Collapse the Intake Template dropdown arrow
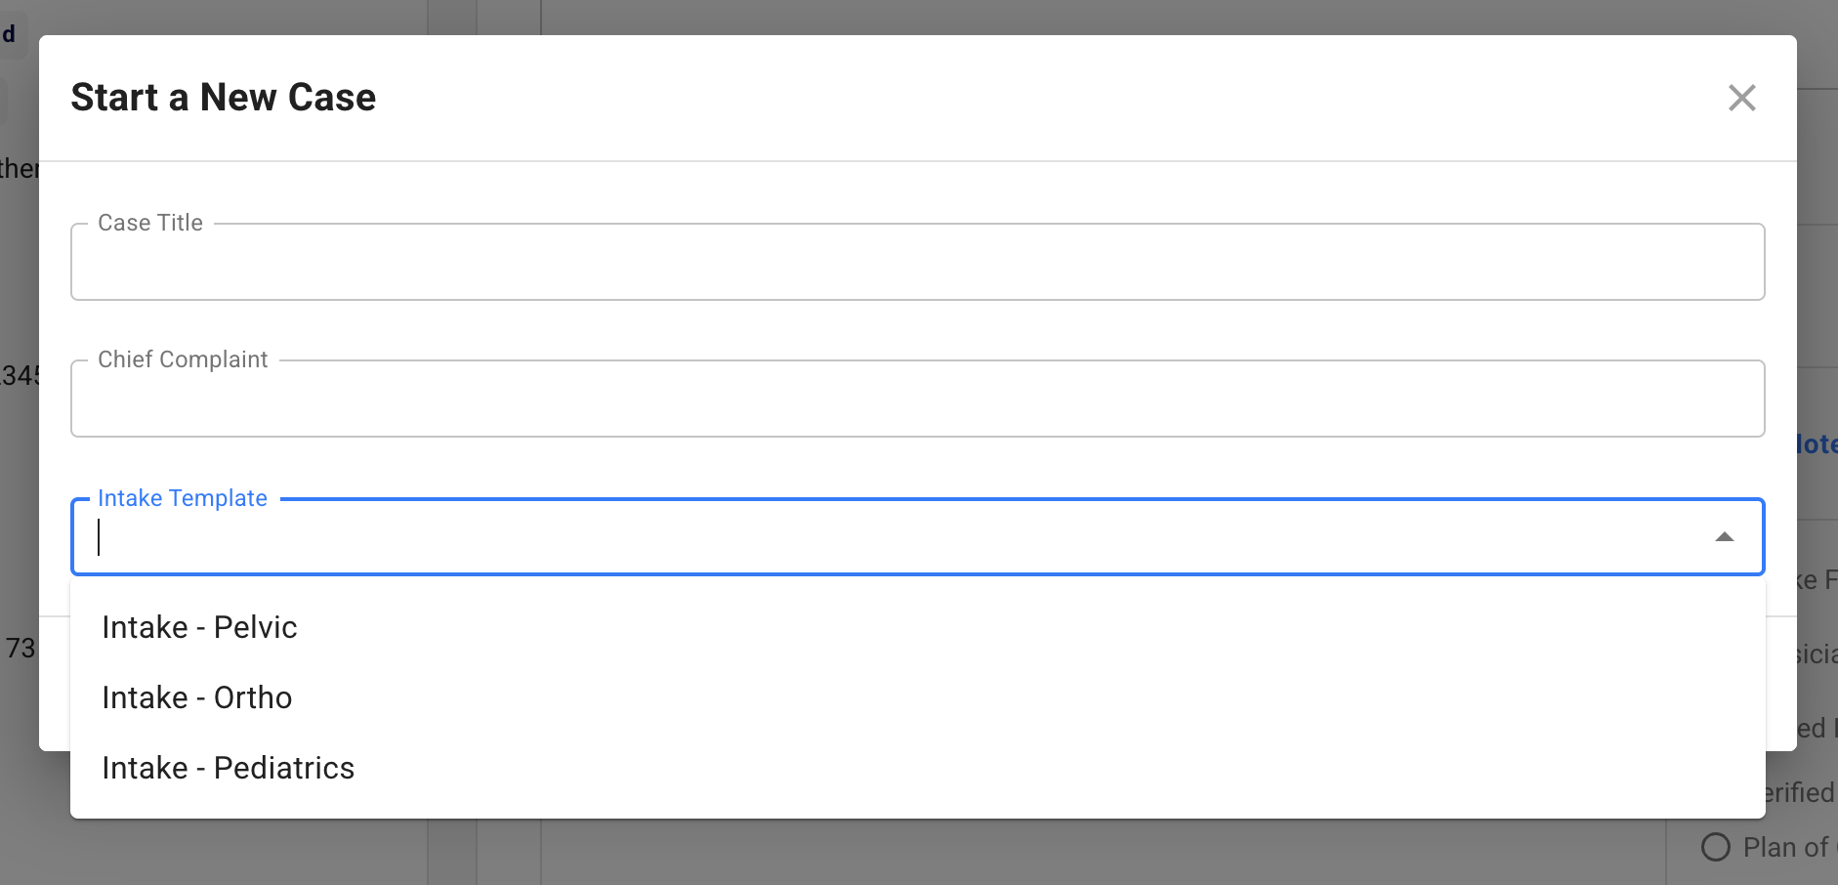Viewport: 1838px width, 885px height. [1724, 537]
